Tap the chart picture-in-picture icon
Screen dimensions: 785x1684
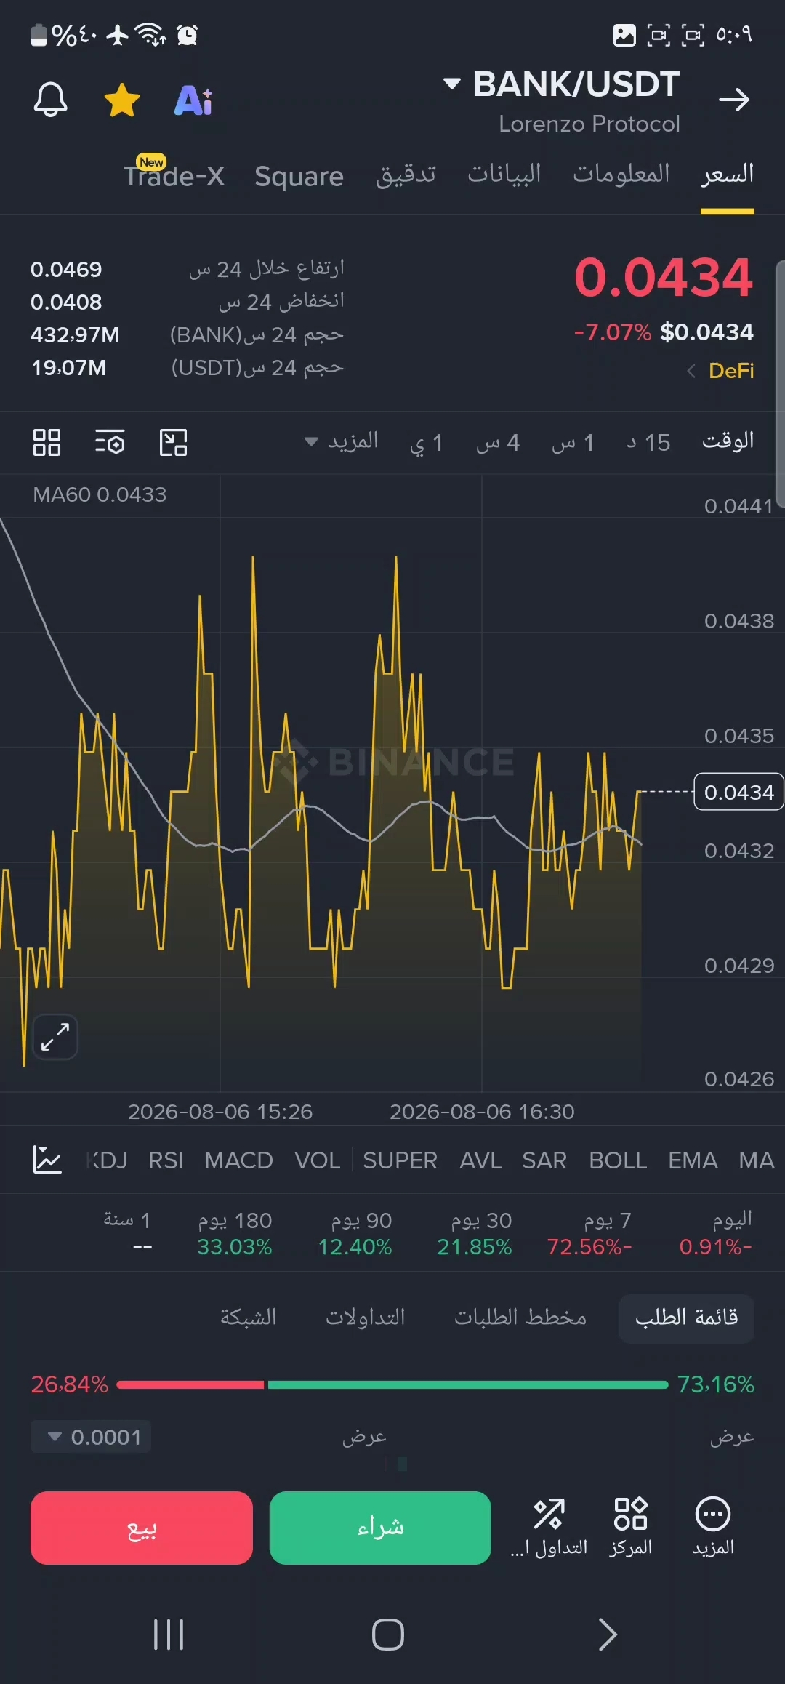coord(173,442)
